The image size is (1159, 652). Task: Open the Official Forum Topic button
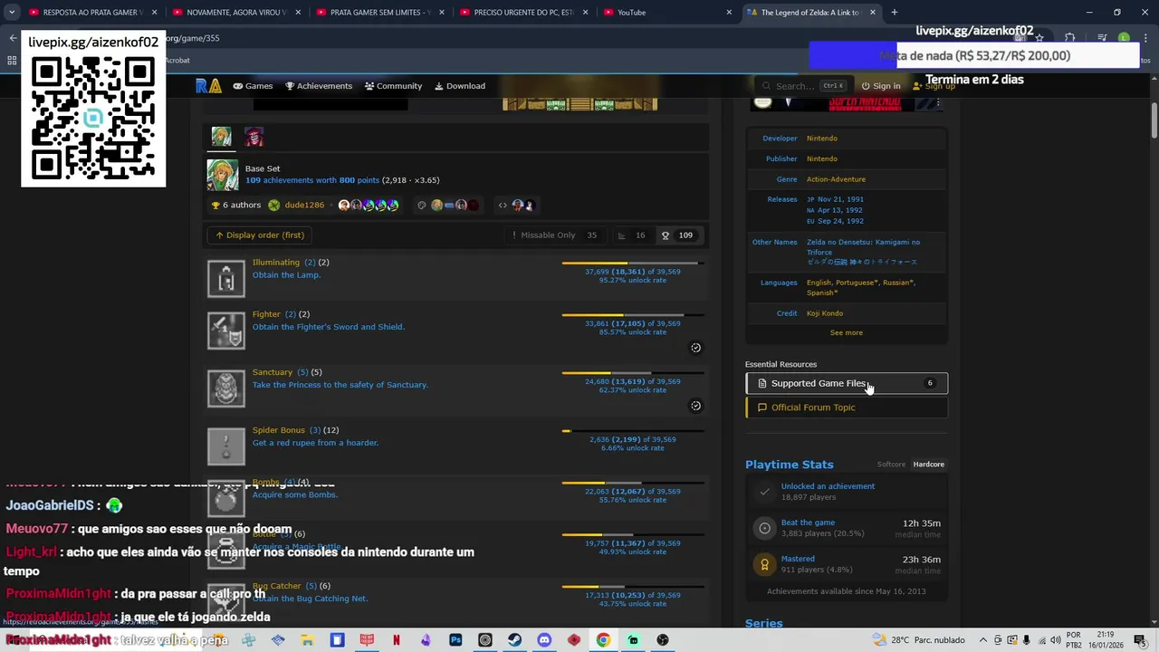pos(847,407)
